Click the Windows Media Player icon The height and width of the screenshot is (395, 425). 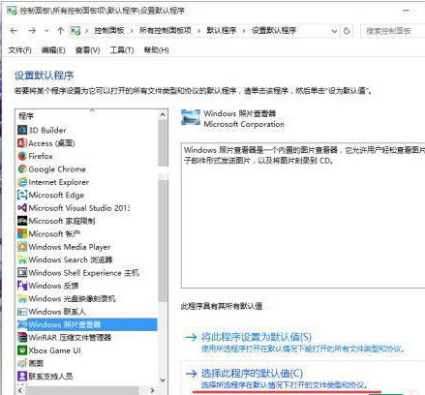point(22,247)
